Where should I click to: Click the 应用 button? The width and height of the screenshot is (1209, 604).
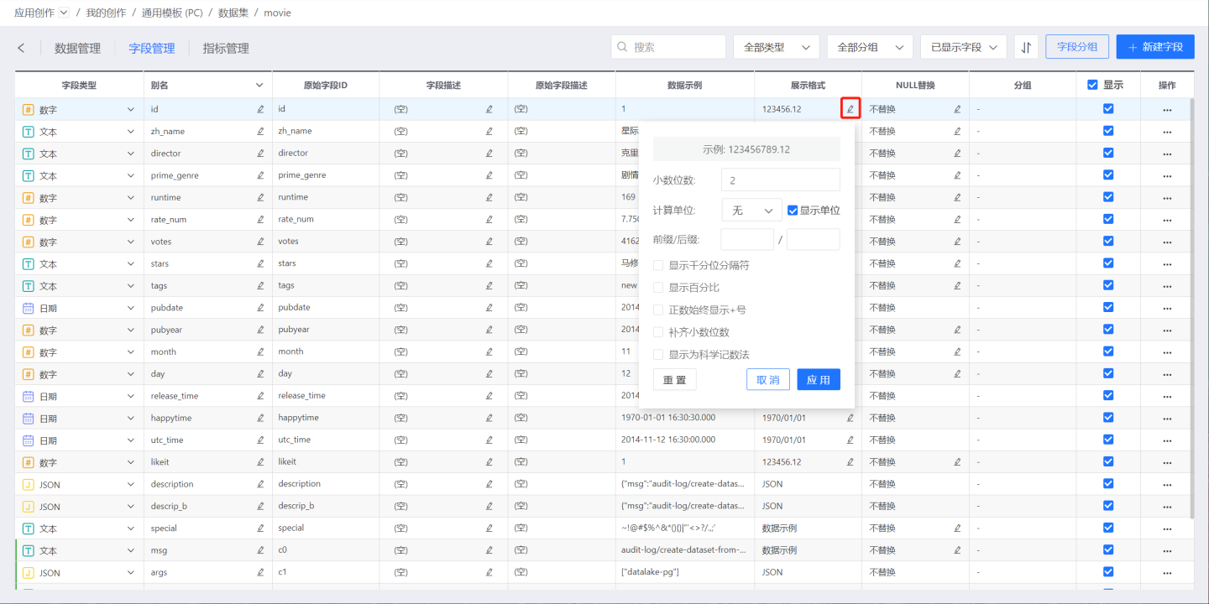pyautogui.click(x=818, y=380)
